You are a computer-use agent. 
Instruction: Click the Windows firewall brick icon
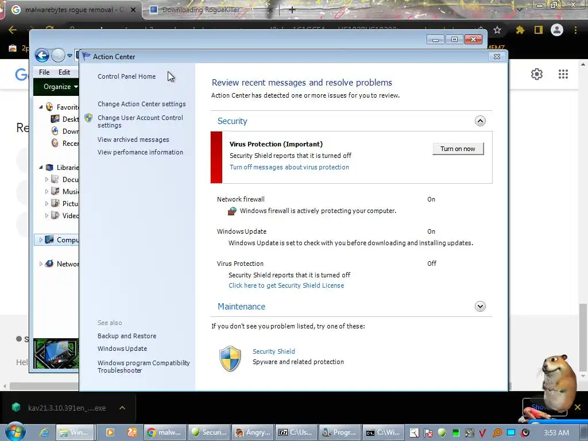pyautogui.click(x=232, y=211)
